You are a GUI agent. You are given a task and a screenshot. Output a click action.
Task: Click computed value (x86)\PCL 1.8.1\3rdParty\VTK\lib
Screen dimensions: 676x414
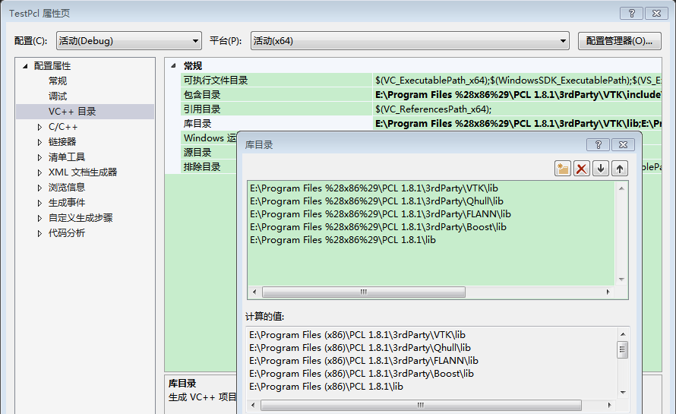[x=358, y=335]
